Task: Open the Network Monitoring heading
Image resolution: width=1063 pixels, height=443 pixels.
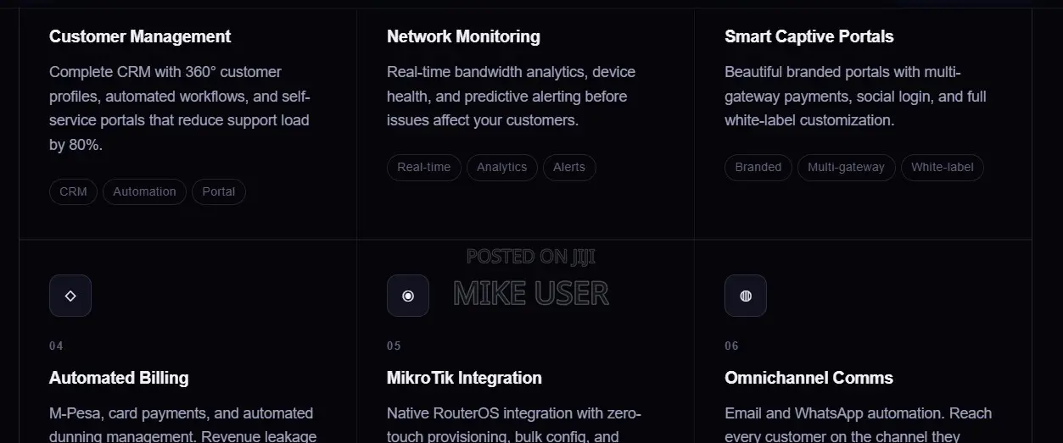Action: pyautogui.click(x=463, y=36)
